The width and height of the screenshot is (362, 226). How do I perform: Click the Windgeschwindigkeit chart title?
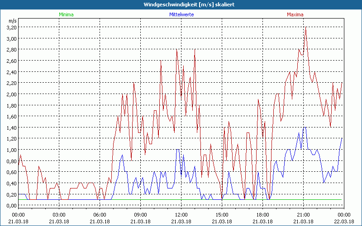click(x=181, y=4)
